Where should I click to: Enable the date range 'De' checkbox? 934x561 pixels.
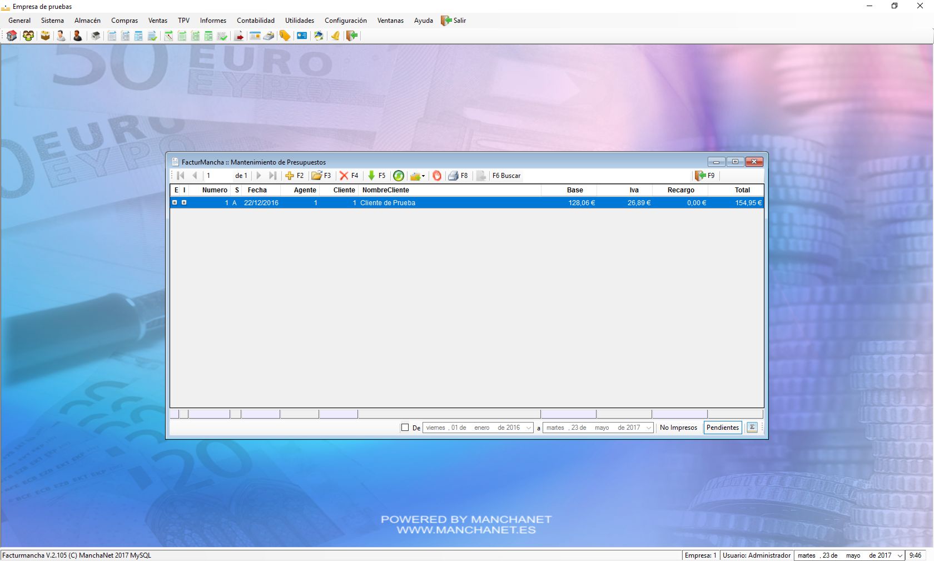(405, 428)
